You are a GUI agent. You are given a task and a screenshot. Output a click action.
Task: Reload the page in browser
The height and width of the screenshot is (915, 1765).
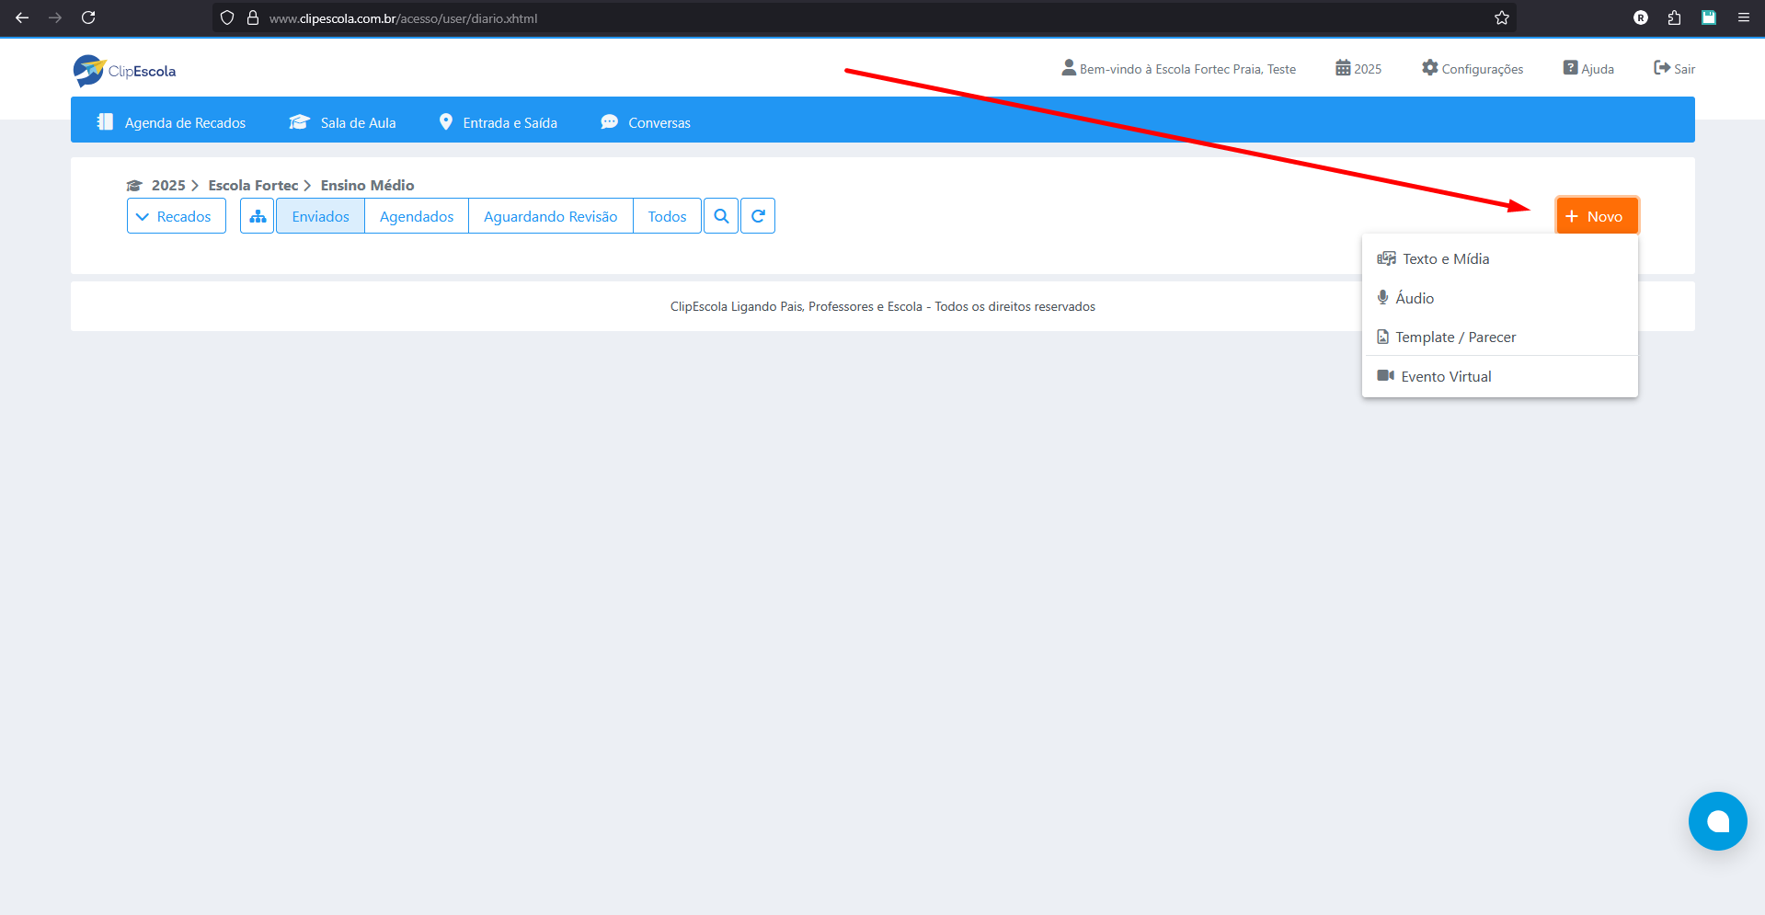tap(88, 17)
